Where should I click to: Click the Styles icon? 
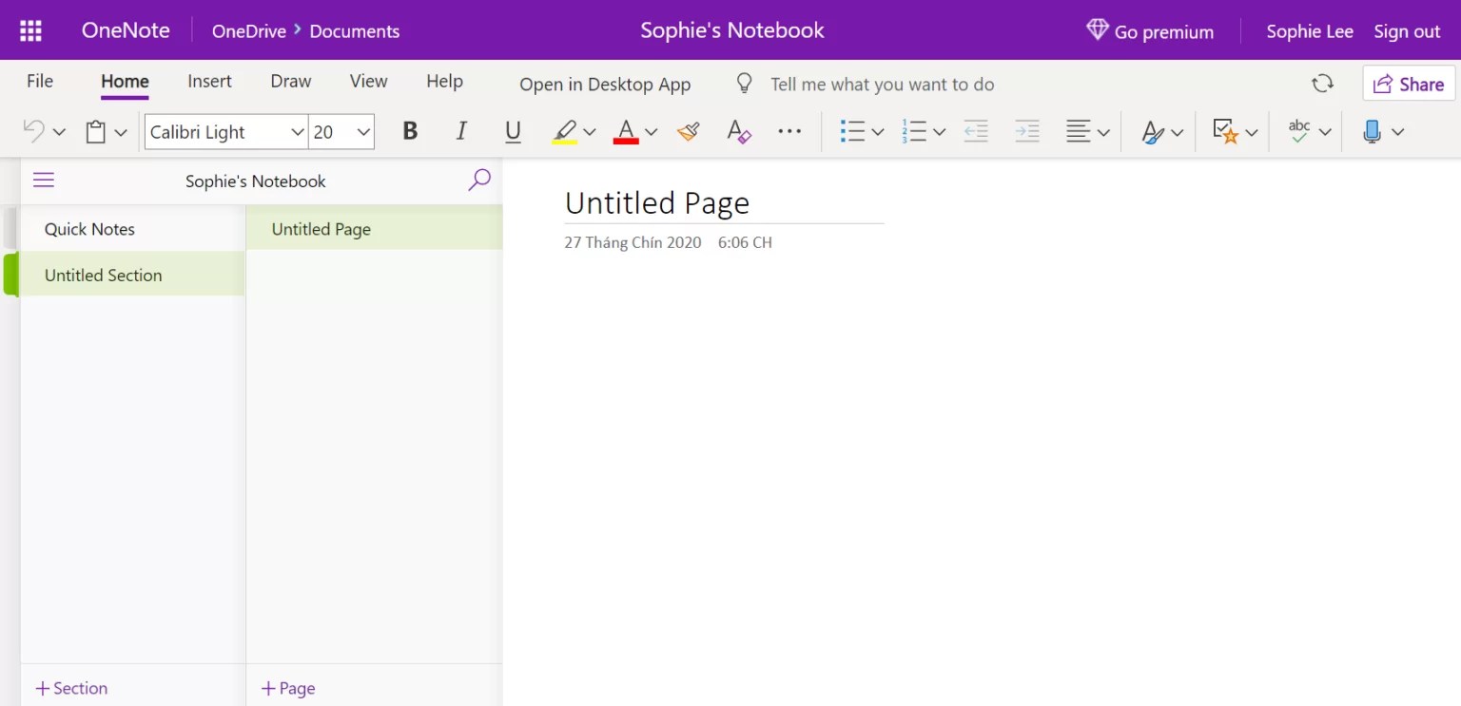click(x=1153, y=132)
